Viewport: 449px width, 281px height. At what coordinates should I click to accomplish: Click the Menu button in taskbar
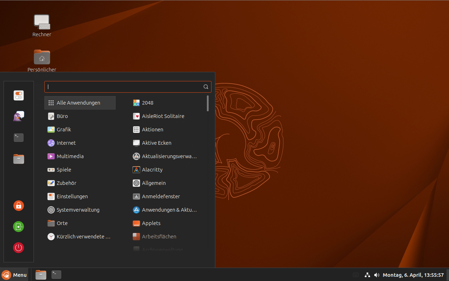click(14, 275)
